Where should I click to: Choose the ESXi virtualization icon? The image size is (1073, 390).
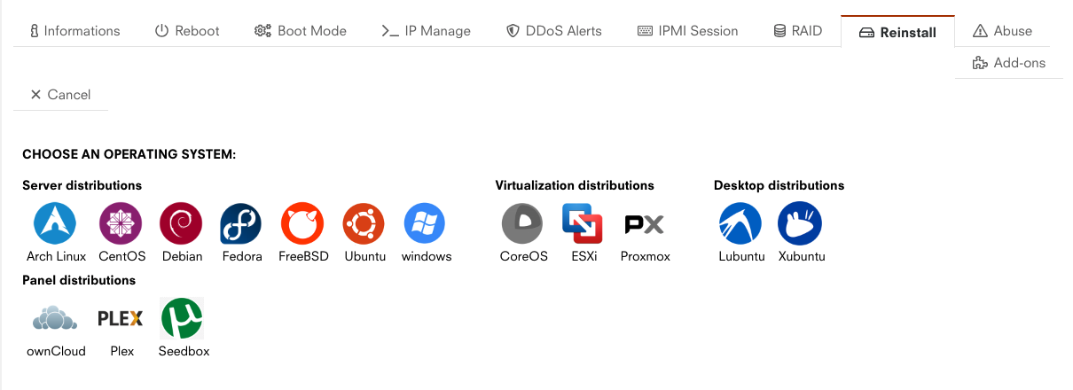pyautogui.click(x=583, y=223)
